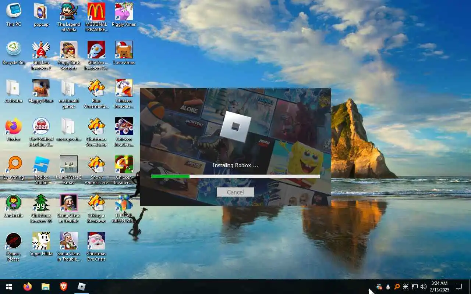
Task: Select Roblox Studio shortcut
Action: coord(41,170)
